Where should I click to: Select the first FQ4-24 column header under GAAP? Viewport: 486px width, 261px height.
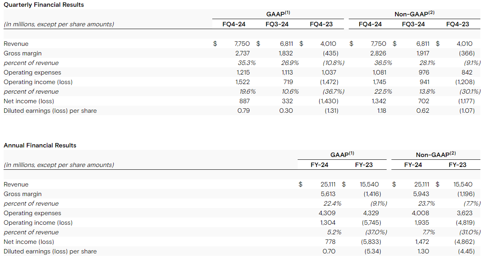point(234,24)
